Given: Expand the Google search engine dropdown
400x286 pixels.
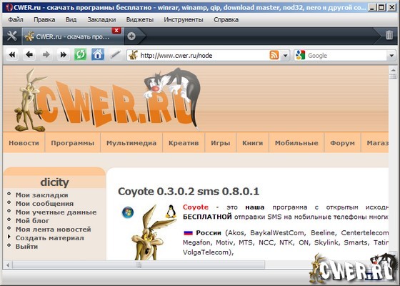Looking at the screenshot, I should 391,56.
